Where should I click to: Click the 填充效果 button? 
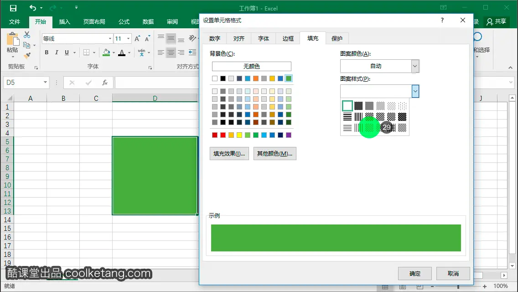[x=229, y=154]
